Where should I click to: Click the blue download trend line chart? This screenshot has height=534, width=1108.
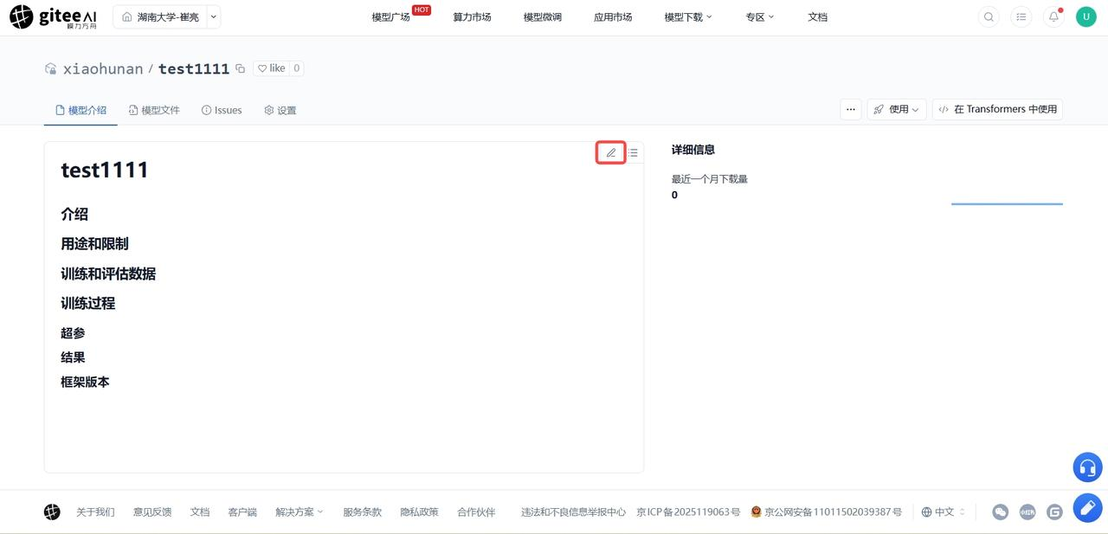point(1007,204)
